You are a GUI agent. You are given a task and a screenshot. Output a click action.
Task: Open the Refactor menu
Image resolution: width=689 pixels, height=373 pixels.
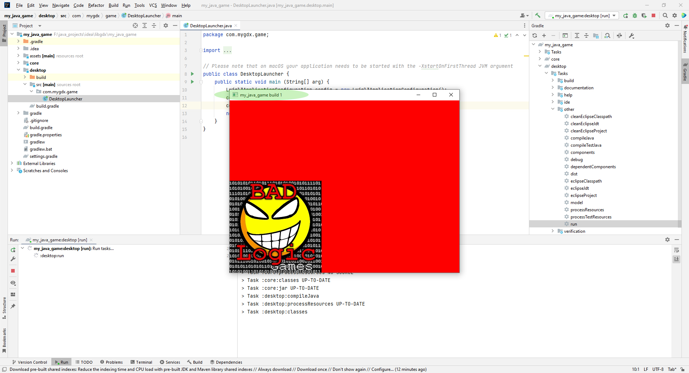[x=96, y=5]
